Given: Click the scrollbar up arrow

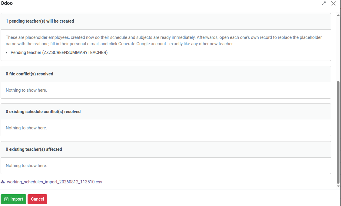Looking at the screenshot, I should point(338,15).
